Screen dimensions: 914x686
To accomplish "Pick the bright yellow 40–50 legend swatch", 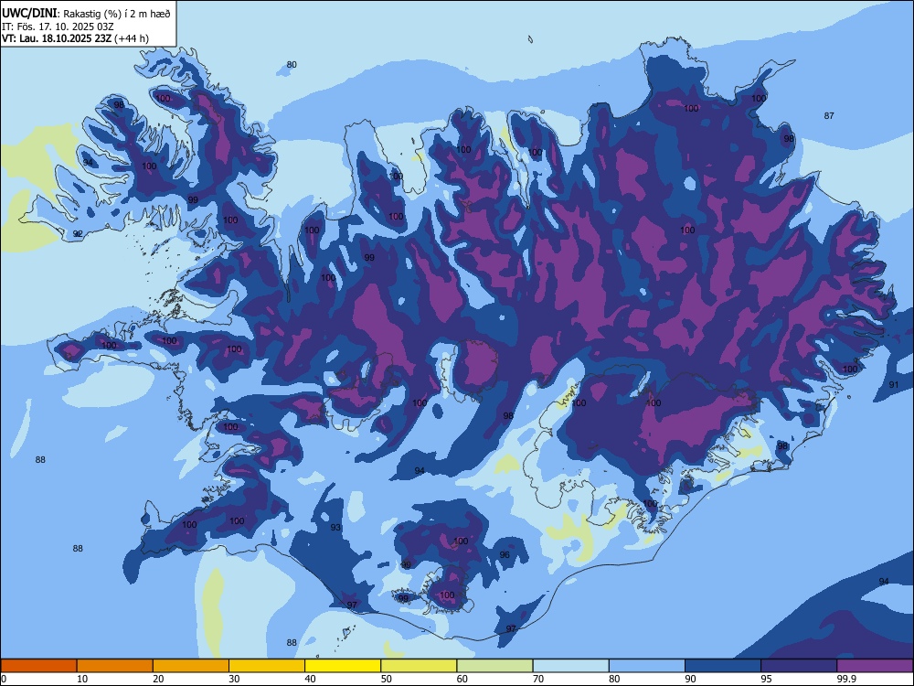I will (343, 666).
